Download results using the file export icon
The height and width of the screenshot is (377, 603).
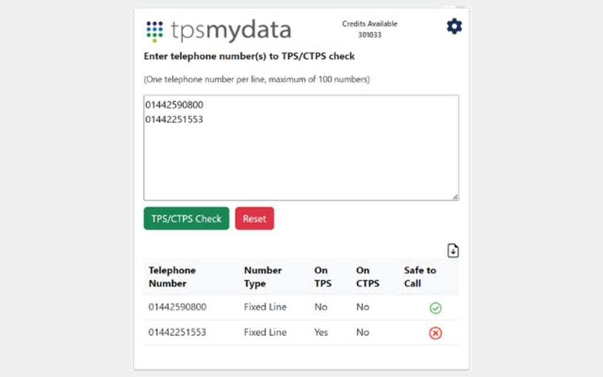(453, 251)
